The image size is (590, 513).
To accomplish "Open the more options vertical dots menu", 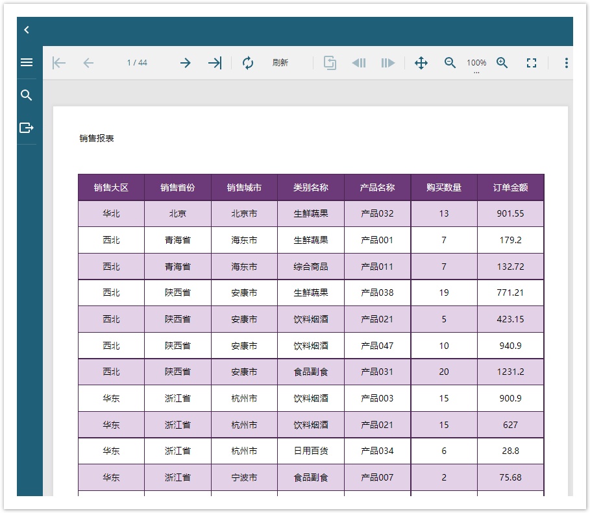I will pos(566,63).
